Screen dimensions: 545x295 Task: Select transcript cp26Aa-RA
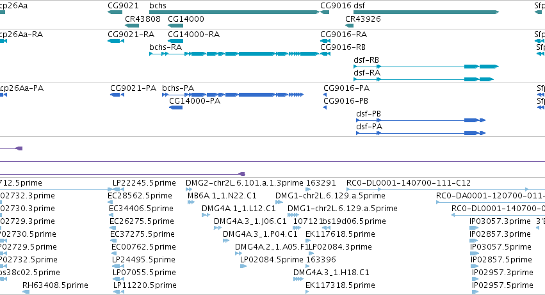[x=22, y=35]
